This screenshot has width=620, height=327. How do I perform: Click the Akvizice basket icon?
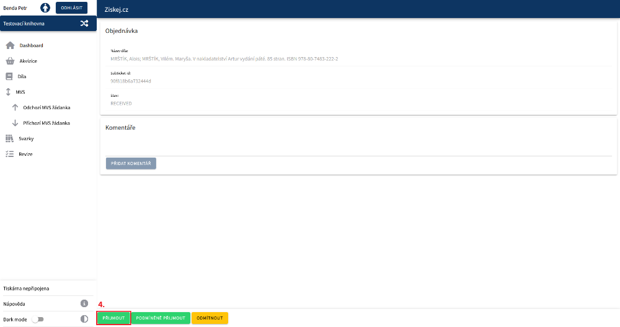(10, 61)
